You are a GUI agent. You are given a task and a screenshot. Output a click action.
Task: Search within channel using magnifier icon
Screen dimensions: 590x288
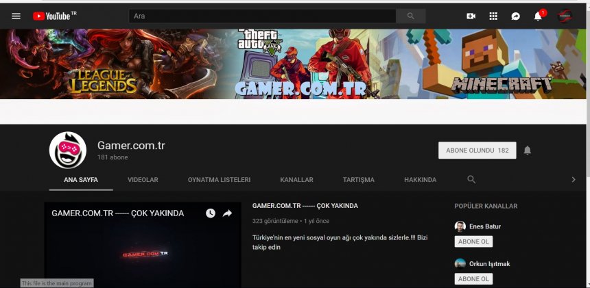pyautogui.click(x=471, y=179)
